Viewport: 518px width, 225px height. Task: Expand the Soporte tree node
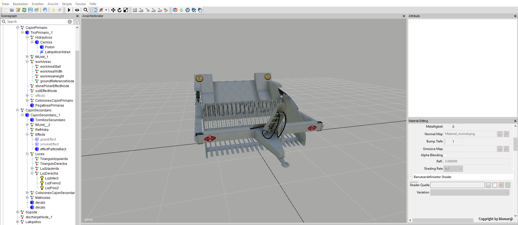[18, 212]
